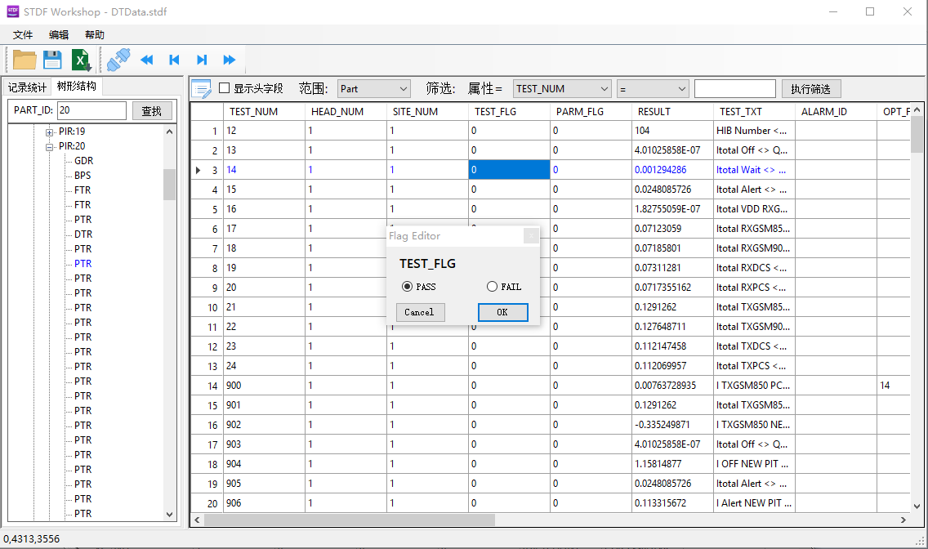The width and height of the screenshot is (928, 549).
Task: Open the 文件 menu
Action: pyautogui.click(x=23, y=34)
